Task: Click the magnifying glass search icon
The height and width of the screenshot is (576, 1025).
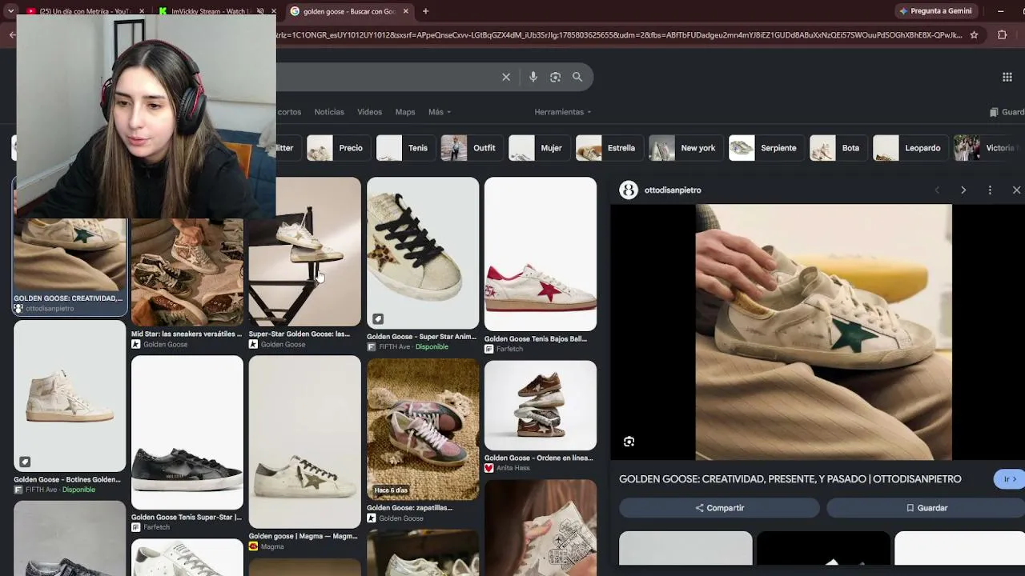Action: coord(577,77)
